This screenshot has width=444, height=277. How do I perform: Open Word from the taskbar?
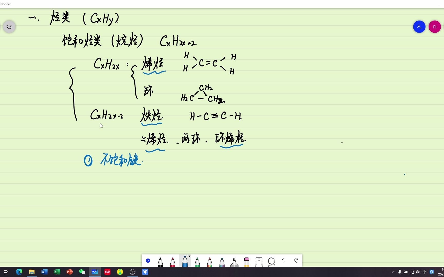click(x=44, y=272)
